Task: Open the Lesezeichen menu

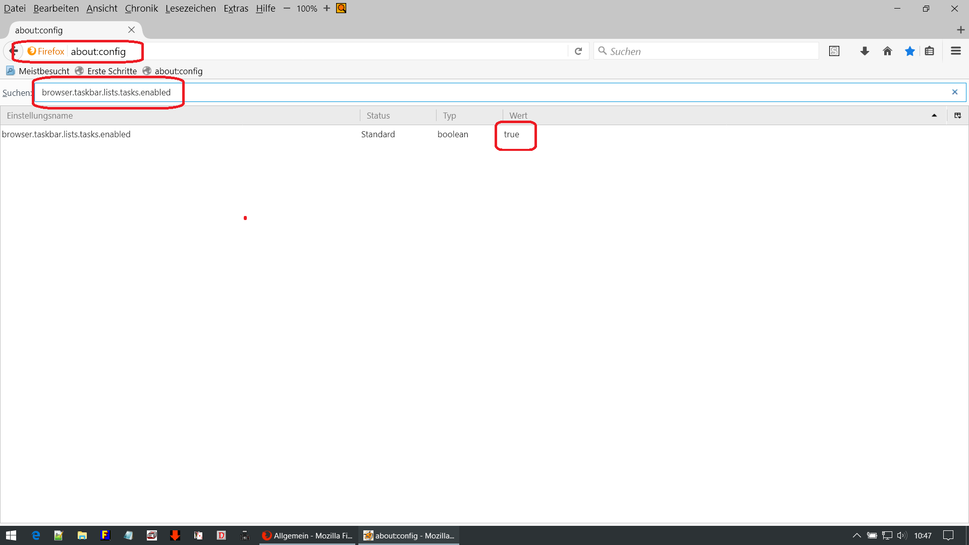Action: click(x=190, y=8)
